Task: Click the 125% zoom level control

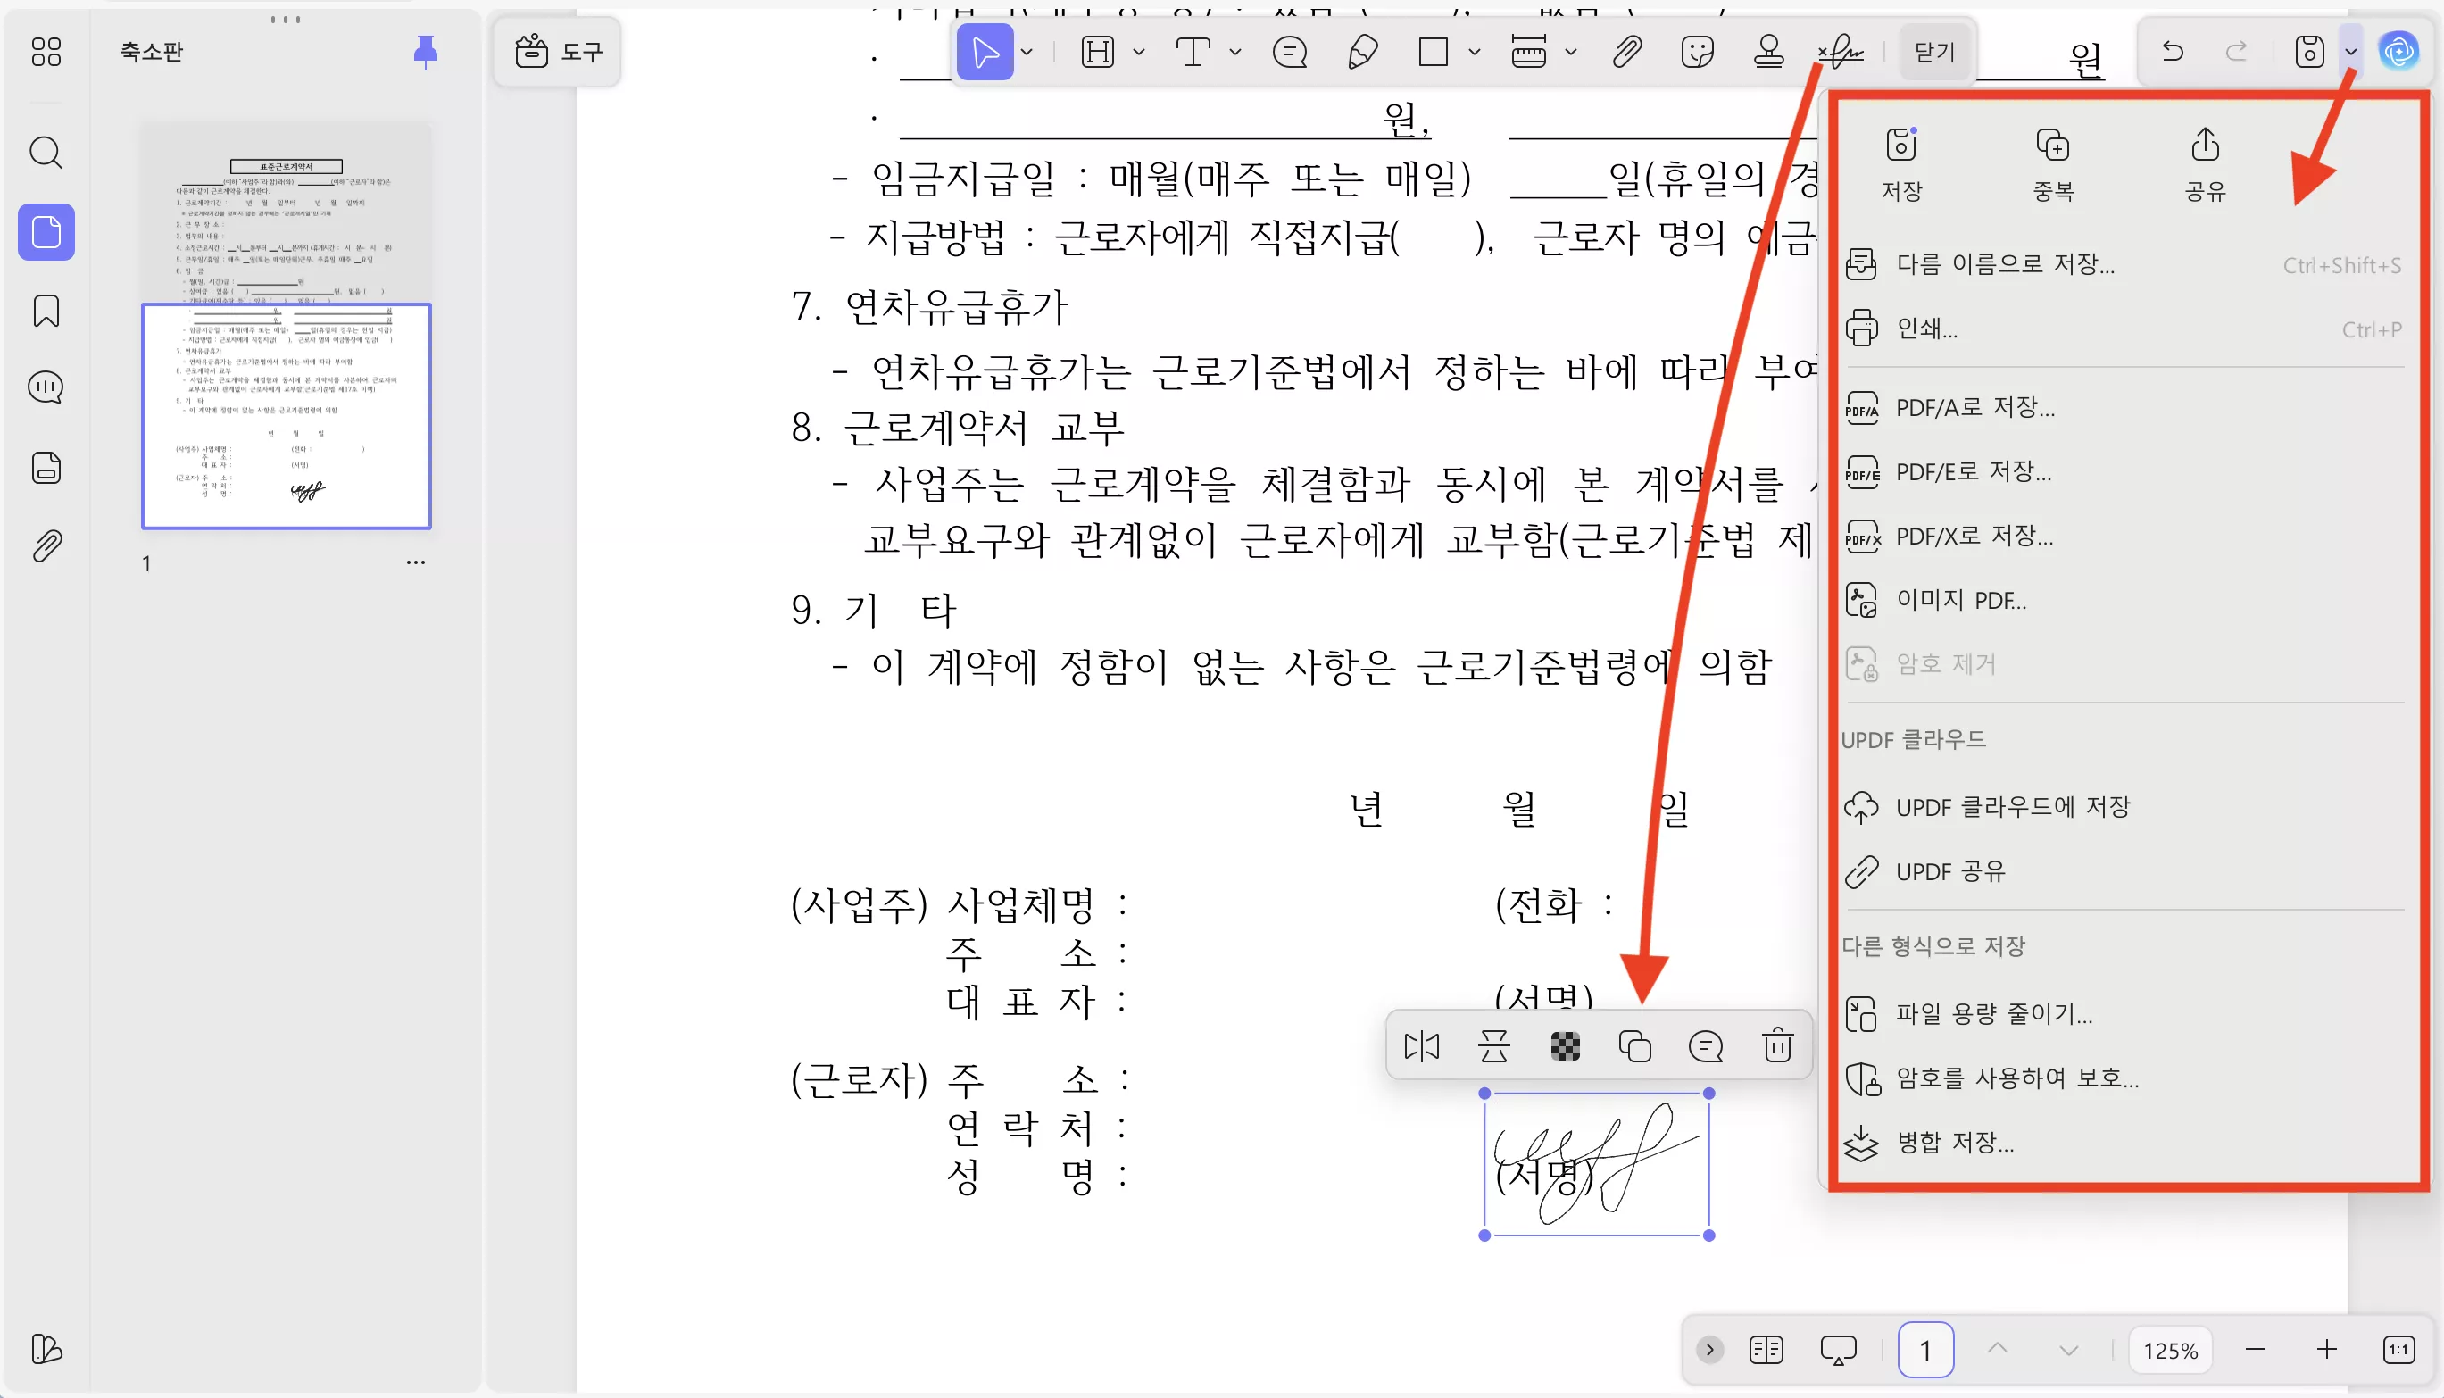Action: coord(2168,1349)
